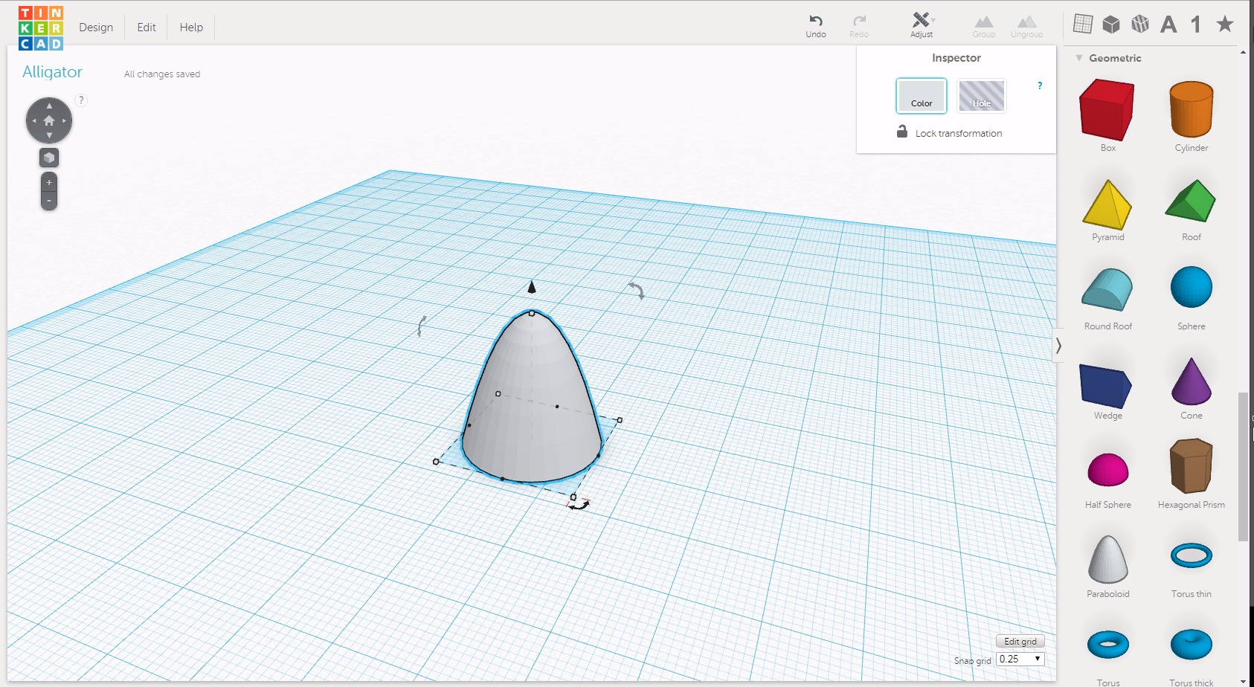Turn the shape into a Hole
The width and height of the screenshot is (1254, 687).
point(982,96)
